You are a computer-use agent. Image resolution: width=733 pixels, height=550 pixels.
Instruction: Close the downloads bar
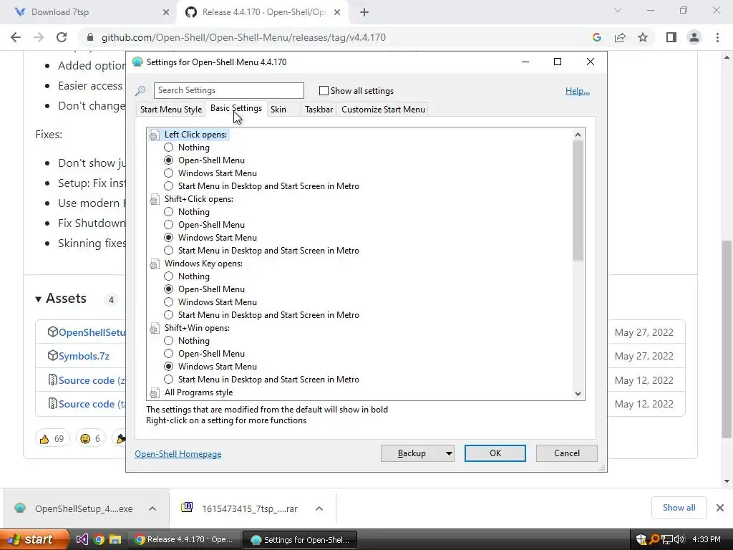click(720, 508)
